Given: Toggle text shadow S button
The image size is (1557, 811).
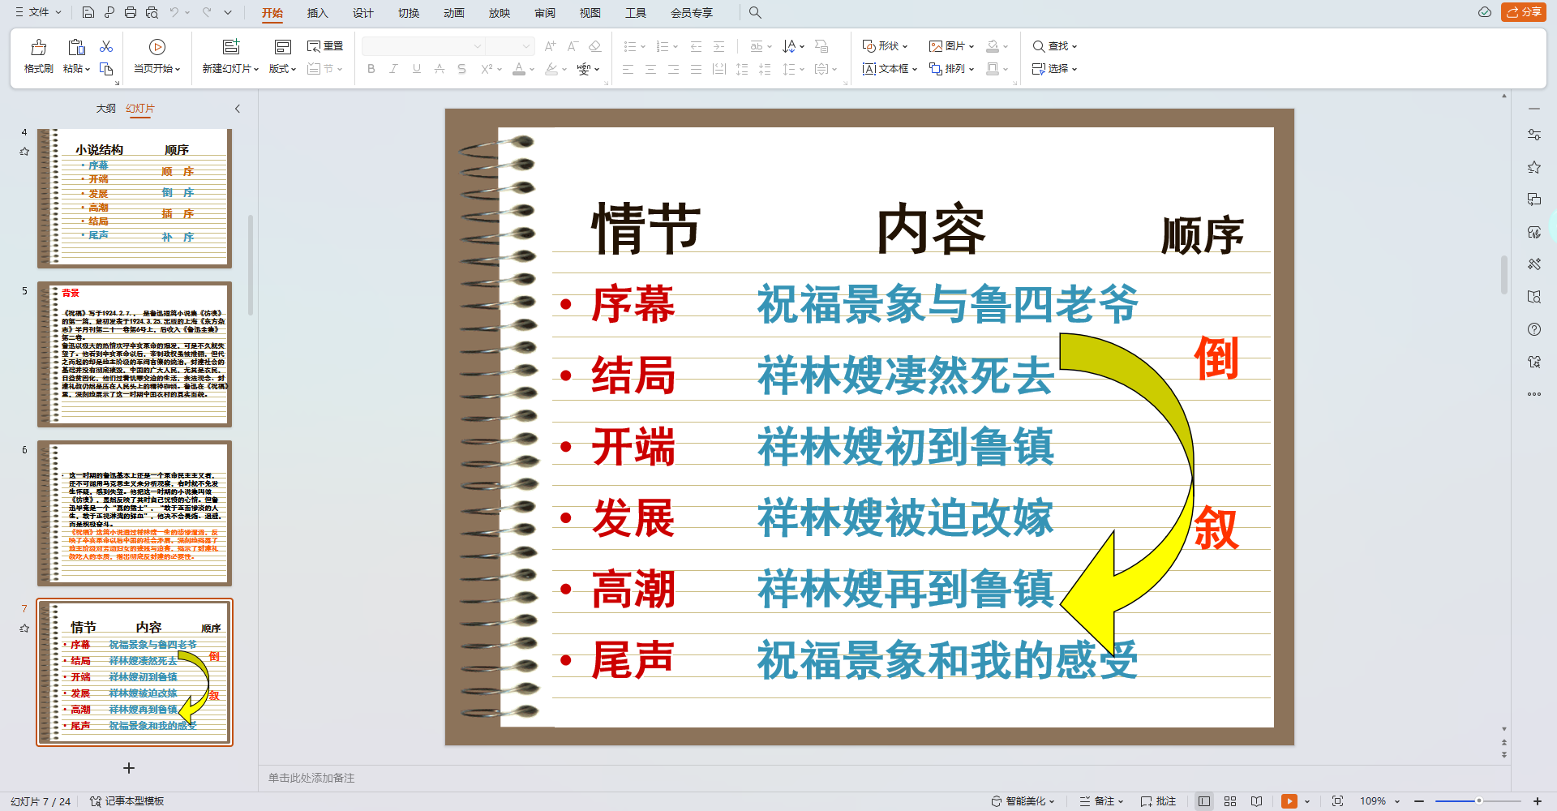Looking at the screenshot, I should click(461, 69).
